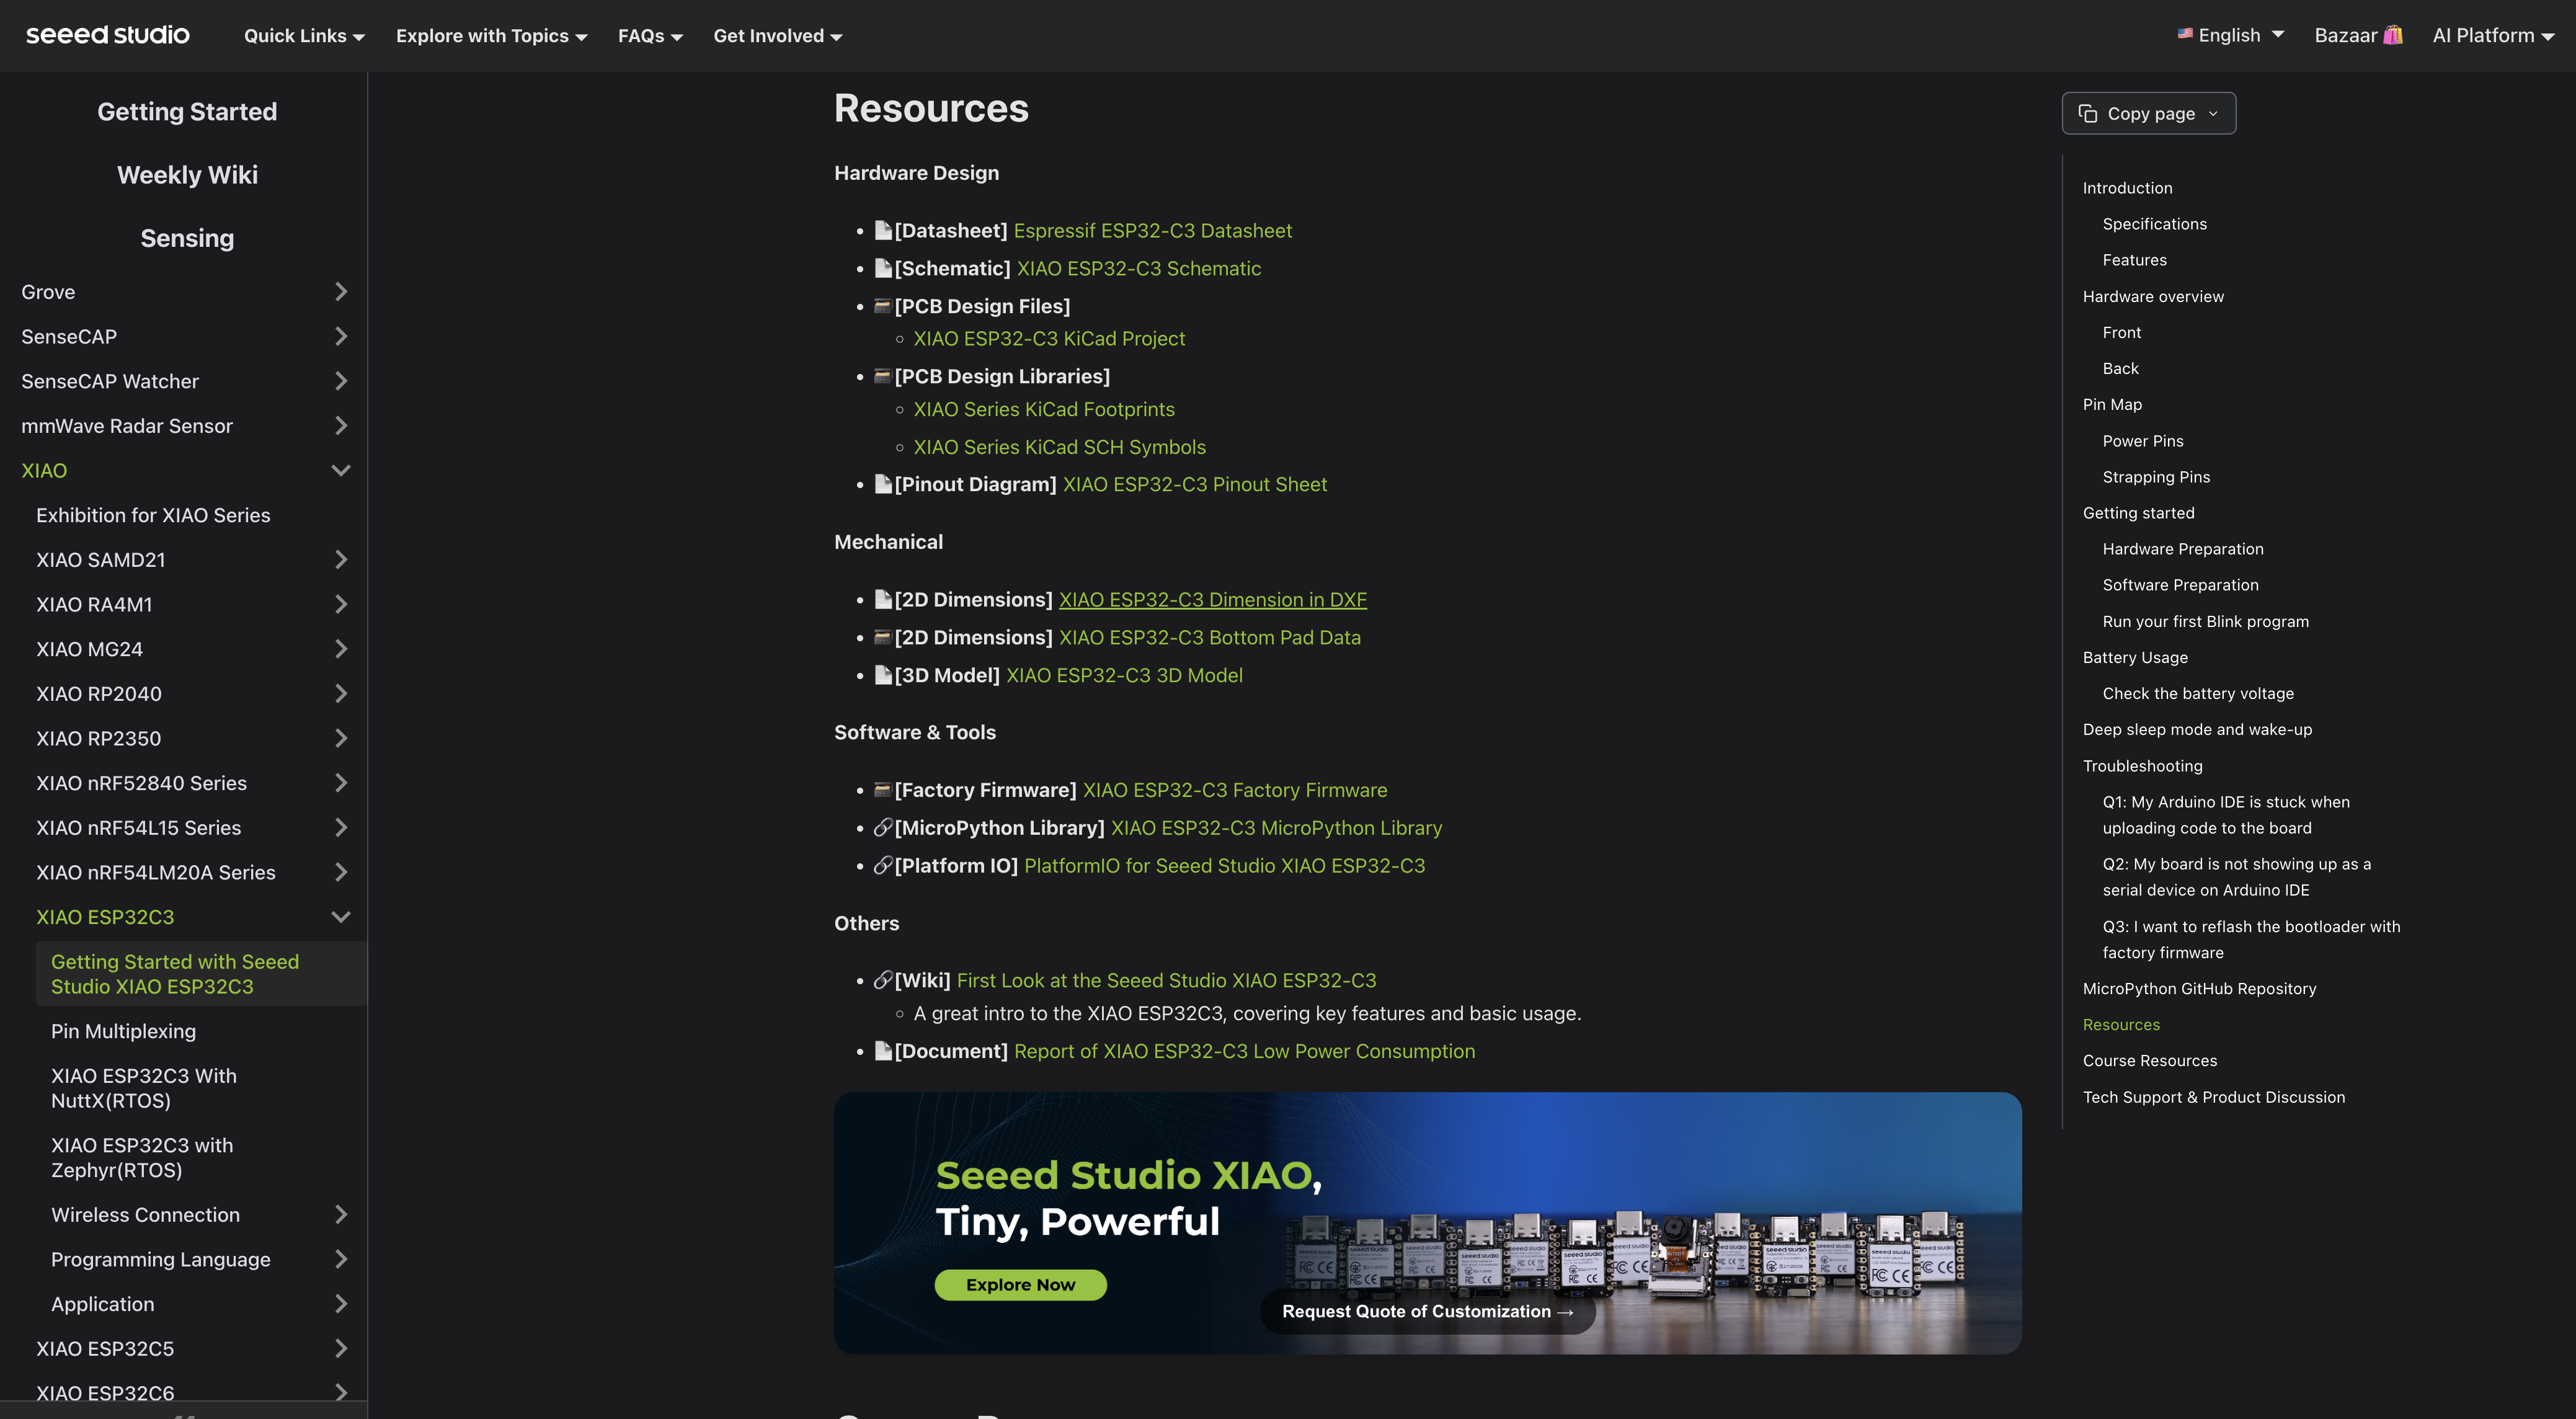Open XIAO Series KiCad SCH Symbols link
This screenshot has width=2576, height=1419.
[x=1059, y=447]
